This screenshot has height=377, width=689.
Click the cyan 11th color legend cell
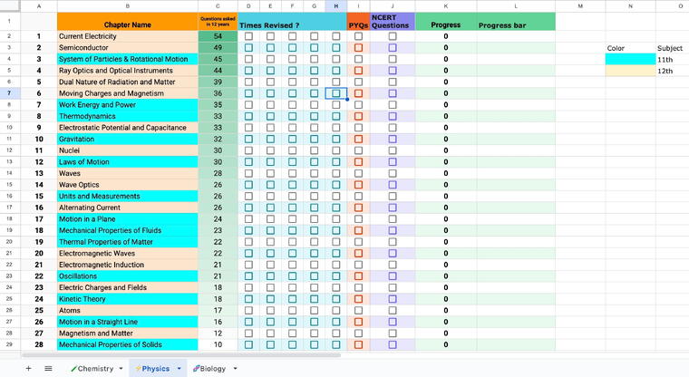(630, 59)
